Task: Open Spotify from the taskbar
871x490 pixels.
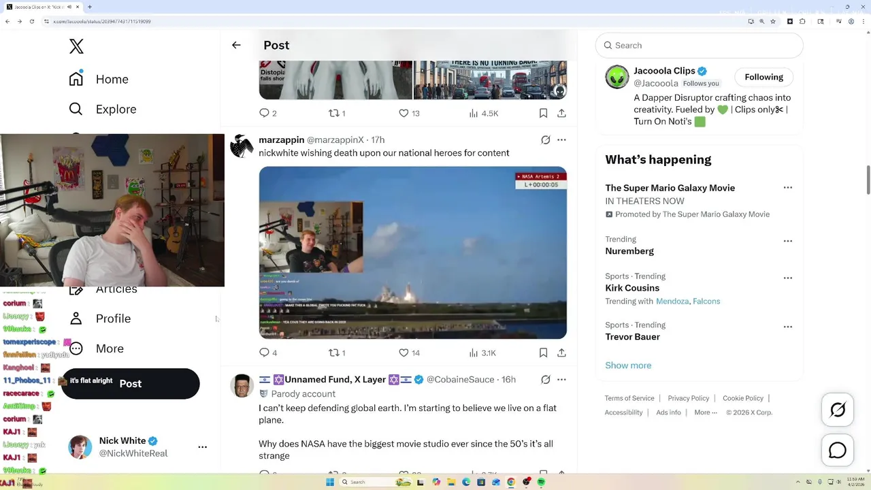Action: click(541, 482)
